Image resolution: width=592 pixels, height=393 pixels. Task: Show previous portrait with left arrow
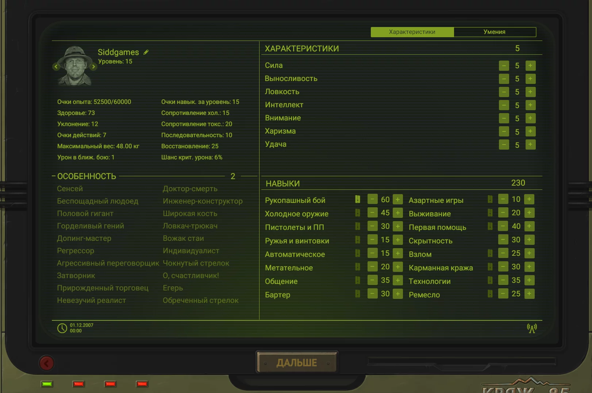[56, 67]
